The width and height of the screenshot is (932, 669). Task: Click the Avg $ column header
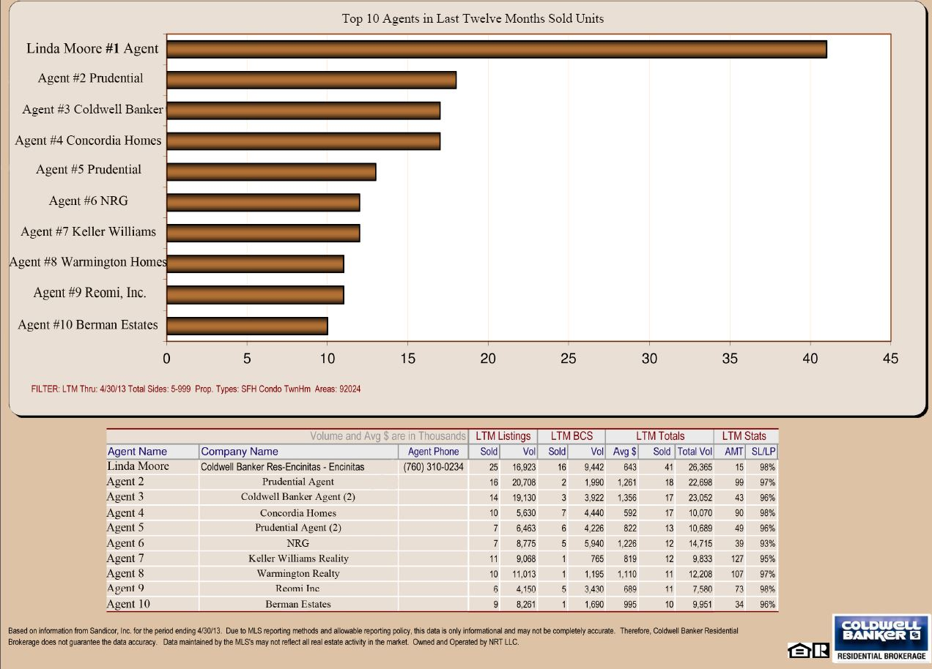coord(624,452)
